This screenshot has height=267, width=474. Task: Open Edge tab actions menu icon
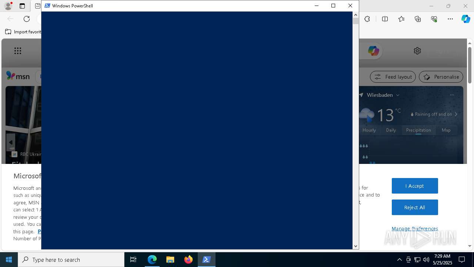click(22, 6)
